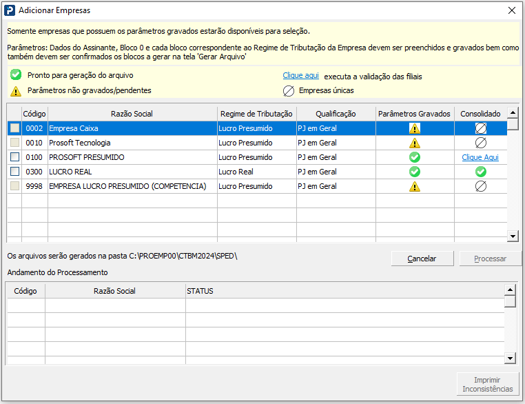
Task: Click the Qualificação column header
Action: pyautogui.click(x=336, y=114)
